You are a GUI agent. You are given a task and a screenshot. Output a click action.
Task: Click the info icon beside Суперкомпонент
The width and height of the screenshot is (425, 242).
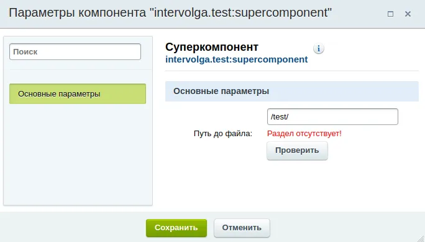tap(319, 49)
